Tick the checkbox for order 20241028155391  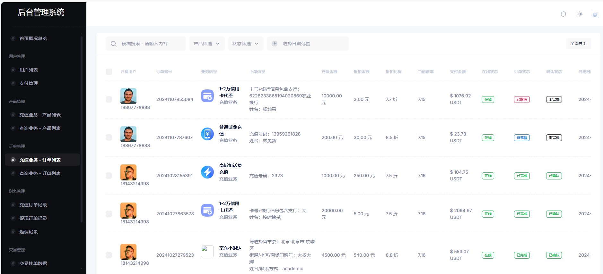point(109,176)
